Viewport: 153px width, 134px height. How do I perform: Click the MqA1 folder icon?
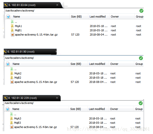coord(12,26)
